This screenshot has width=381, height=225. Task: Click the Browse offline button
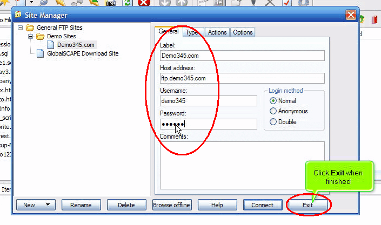172,205
